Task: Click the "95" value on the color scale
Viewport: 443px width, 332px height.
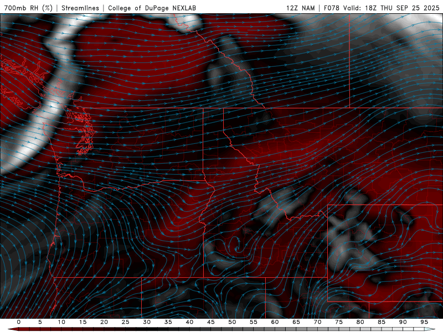Action: click(x=424, y=322)
